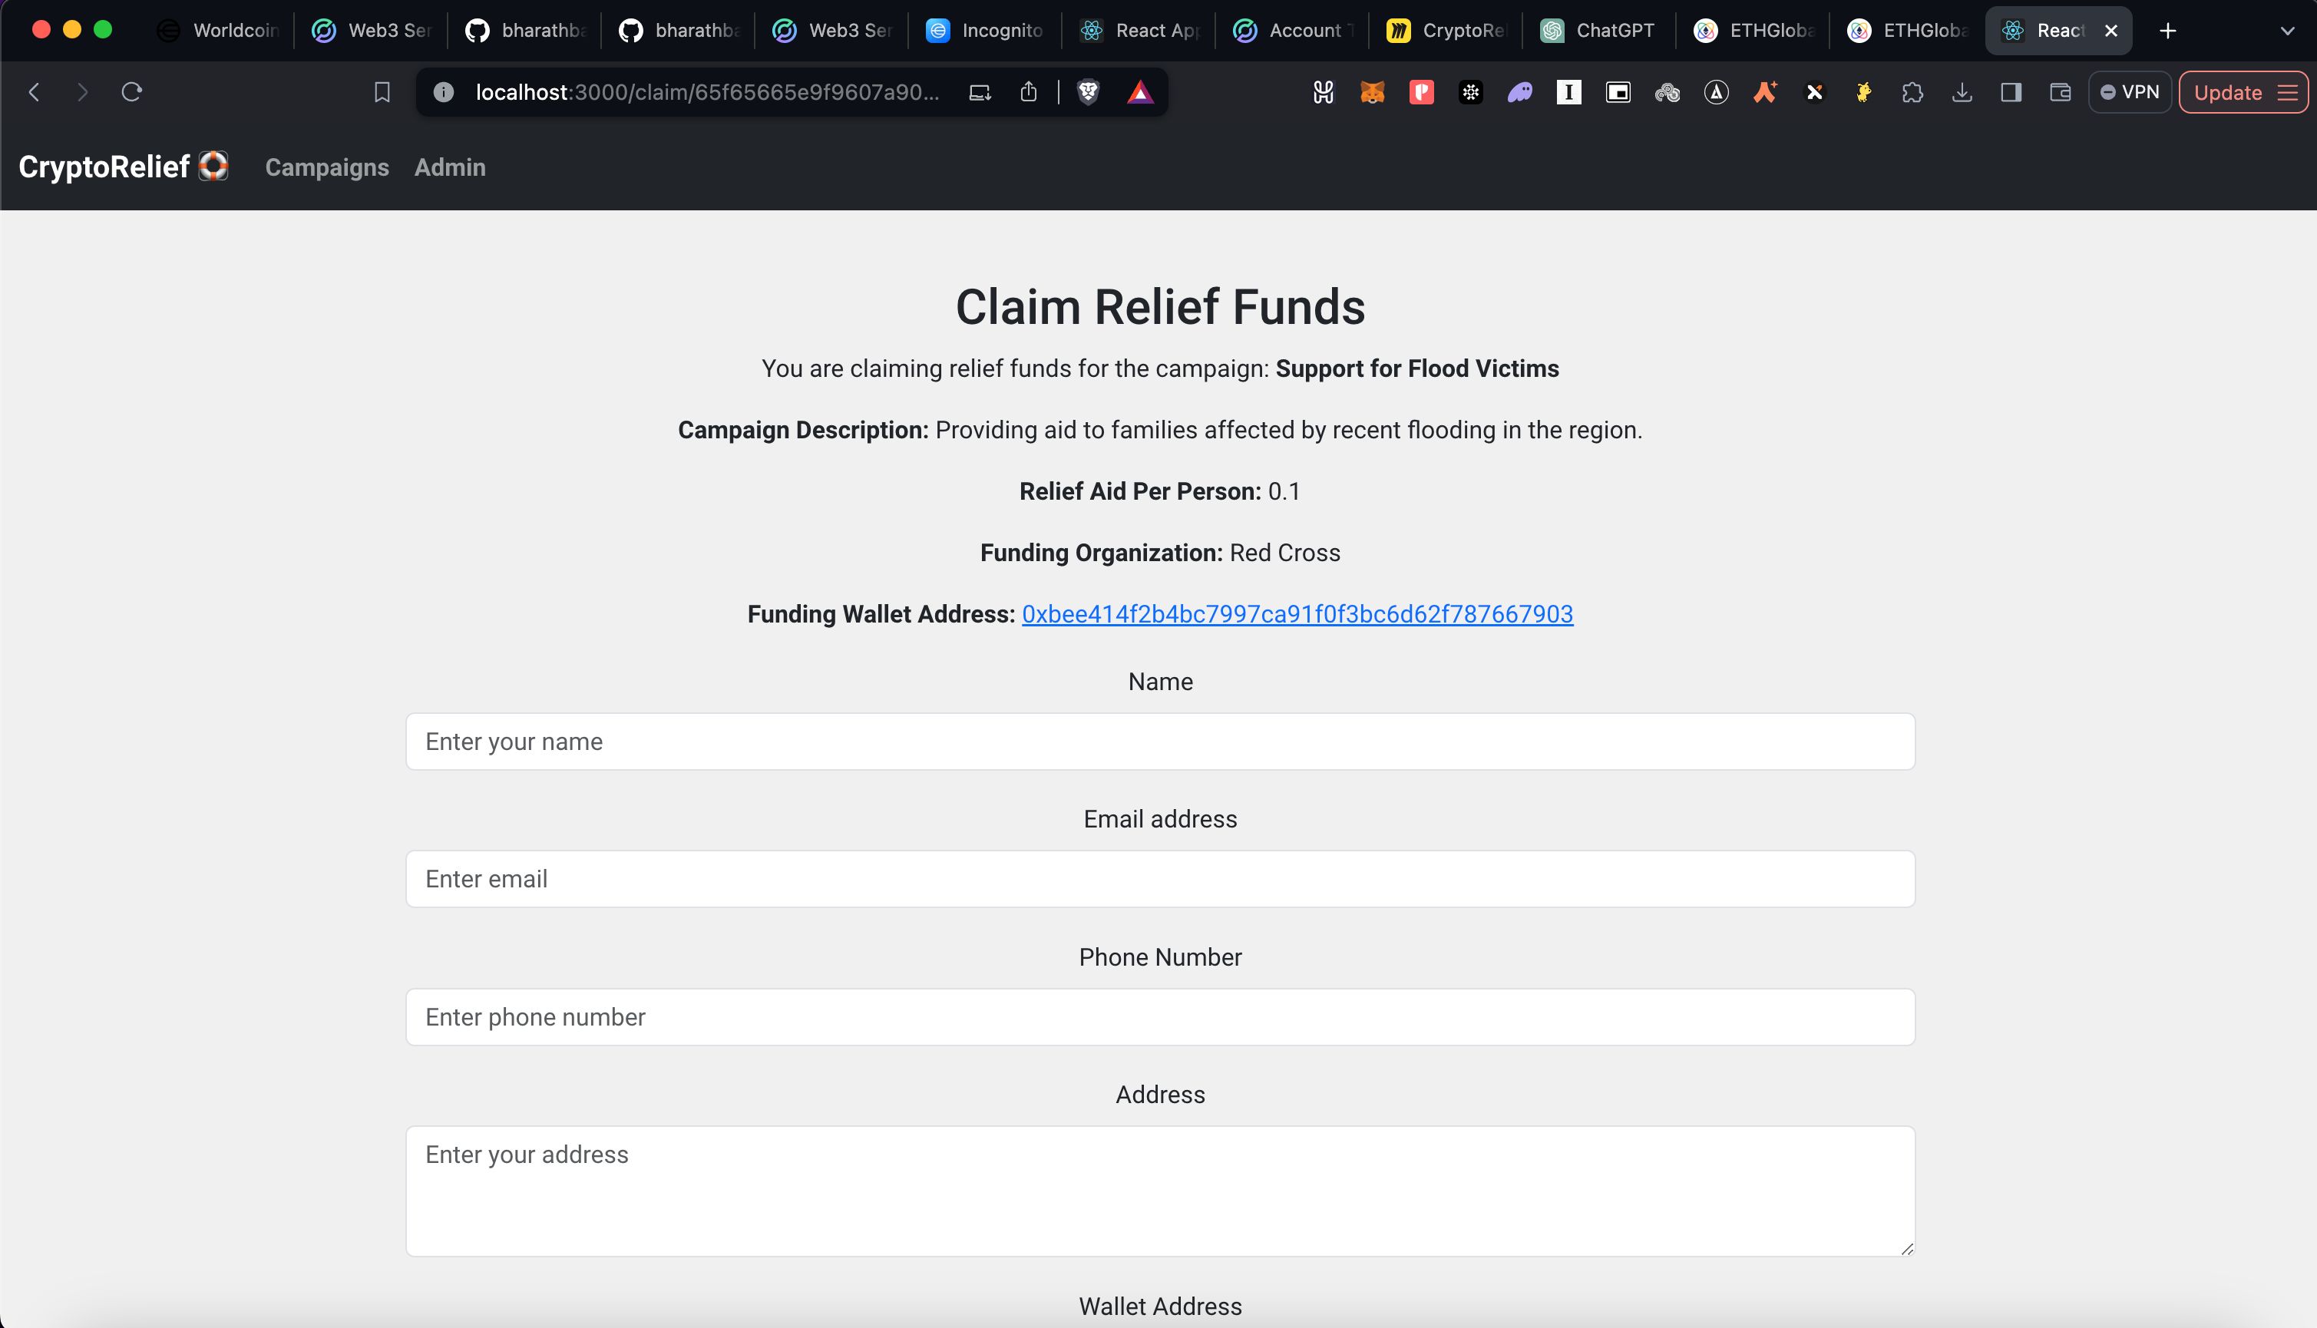This screenshot has height=1328, width=2317.
Task: Click the funding wallet address link
Action: pos(1297,614)
